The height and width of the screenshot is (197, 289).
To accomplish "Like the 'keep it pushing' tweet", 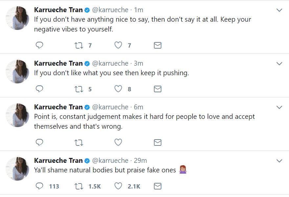I will tap(118, 89).
